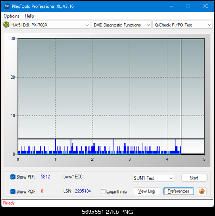This screenshot has width=215, height=216.
Task: Click the Ready status bar text
Action: (9, 203)
